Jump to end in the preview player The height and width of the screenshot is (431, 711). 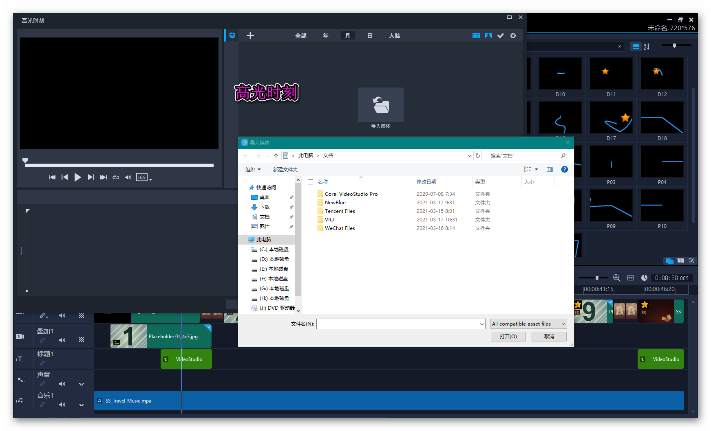pyautogui.click(x=104, y=177)
